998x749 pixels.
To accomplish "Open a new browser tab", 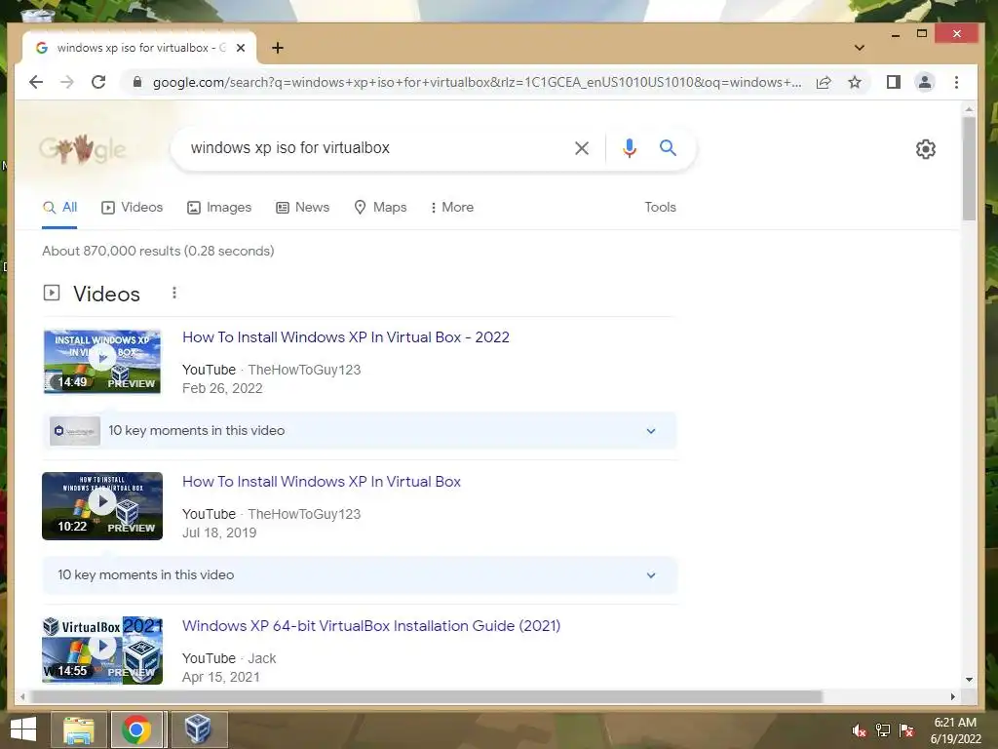I will point(278,48).
